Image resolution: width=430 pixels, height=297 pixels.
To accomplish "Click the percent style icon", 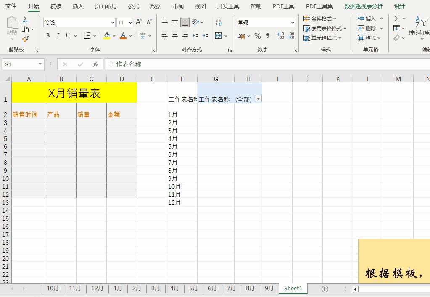I will [x=257, y=36].
